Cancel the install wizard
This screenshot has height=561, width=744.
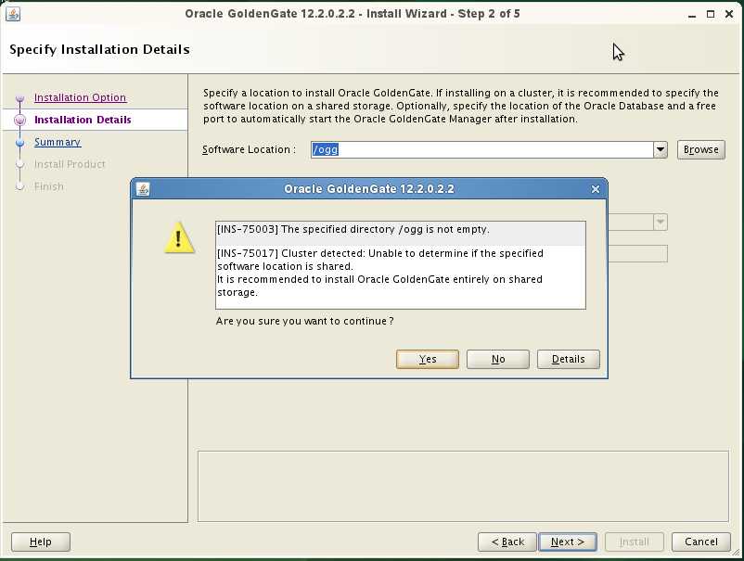coord(700,542)
